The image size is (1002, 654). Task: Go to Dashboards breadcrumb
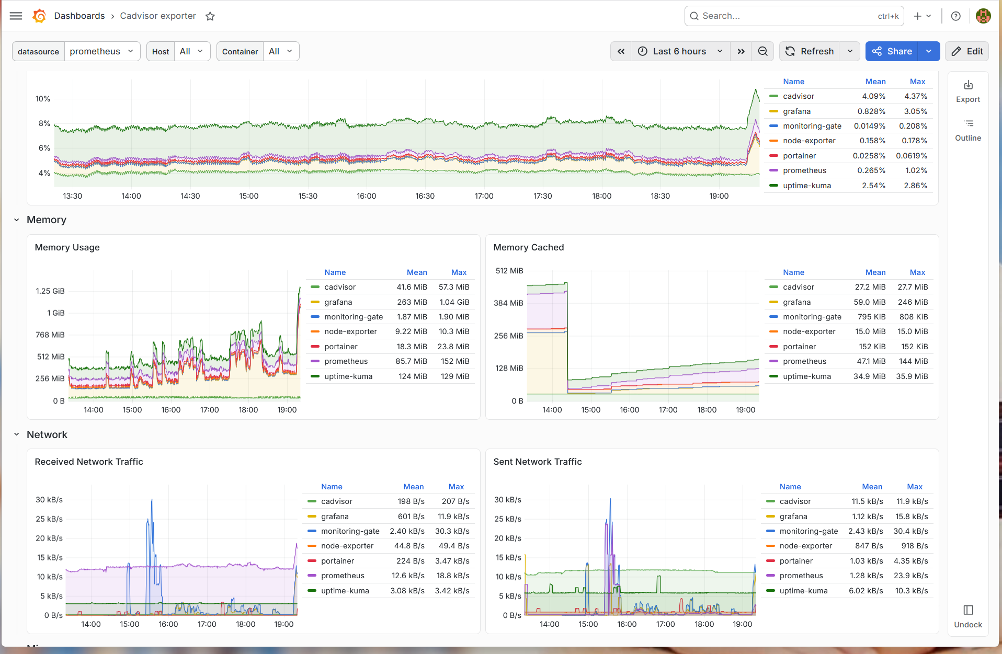pyautogui.click(x=79, y=16)
